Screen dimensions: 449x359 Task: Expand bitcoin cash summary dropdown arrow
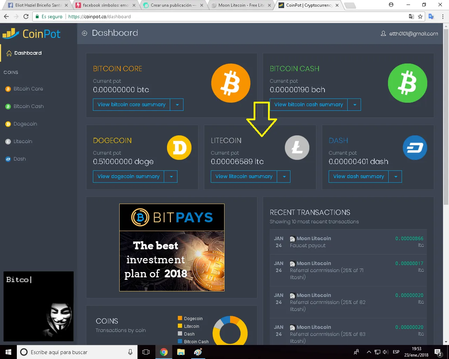(x=354, y=104)
